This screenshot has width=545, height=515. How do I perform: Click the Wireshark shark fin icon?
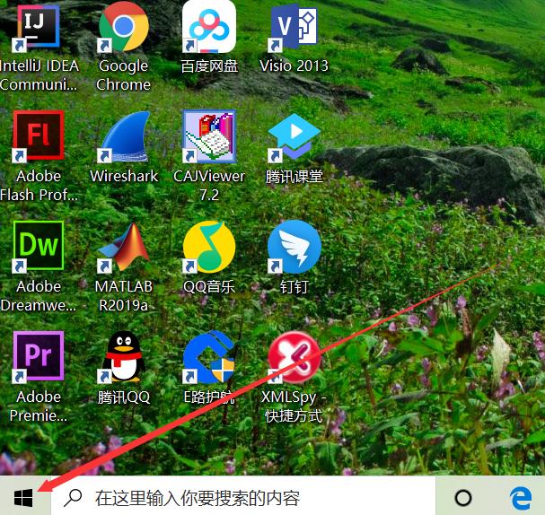(123, 136)
